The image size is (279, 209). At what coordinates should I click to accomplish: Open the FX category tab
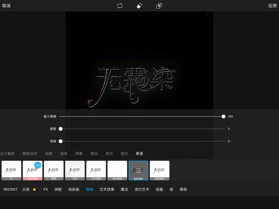point(45,190)
